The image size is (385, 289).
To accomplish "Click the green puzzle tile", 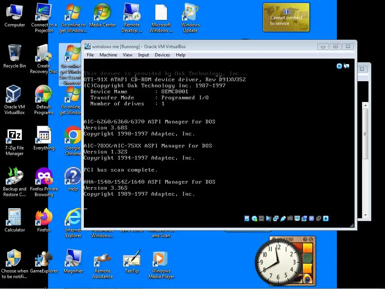I will pos(308,258).
